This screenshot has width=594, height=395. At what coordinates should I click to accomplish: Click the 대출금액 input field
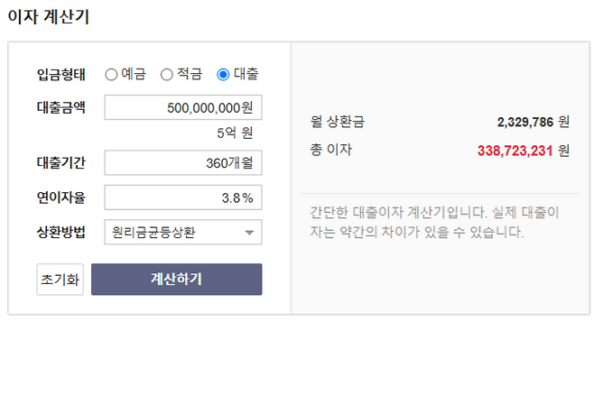[x=183, y=108]
